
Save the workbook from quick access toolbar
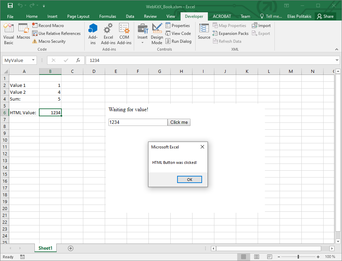coord(10,5)
